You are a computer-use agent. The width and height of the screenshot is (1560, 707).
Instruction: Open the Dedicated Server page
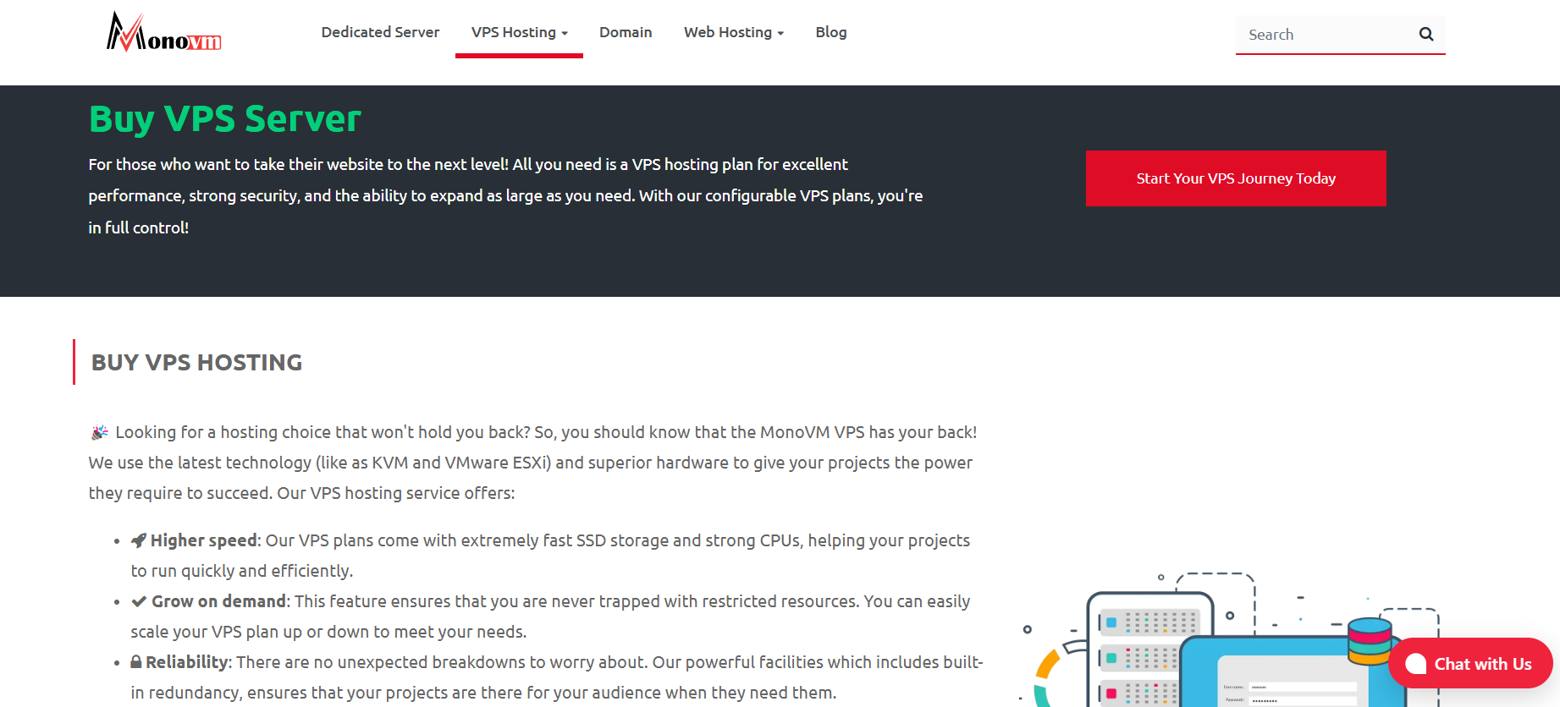pos(380,32)
